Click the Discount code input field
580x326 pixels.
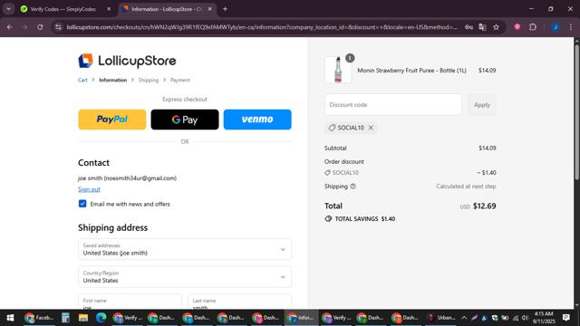393,105
